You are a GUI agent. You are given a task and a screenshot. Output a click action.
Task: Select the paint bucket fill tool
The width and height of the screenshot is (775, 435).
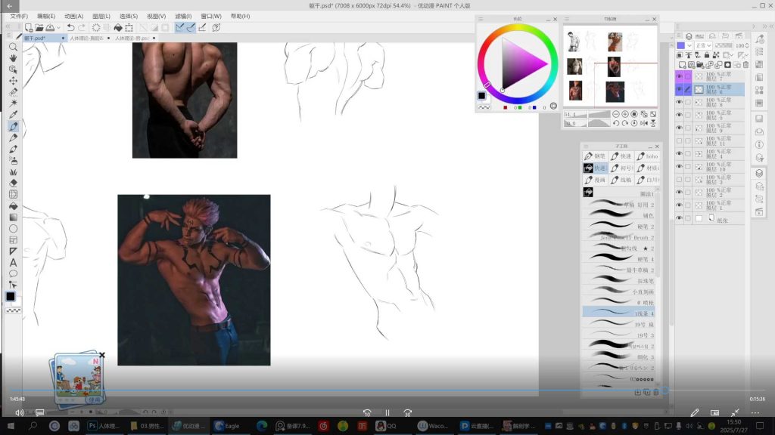pos(13,205)
